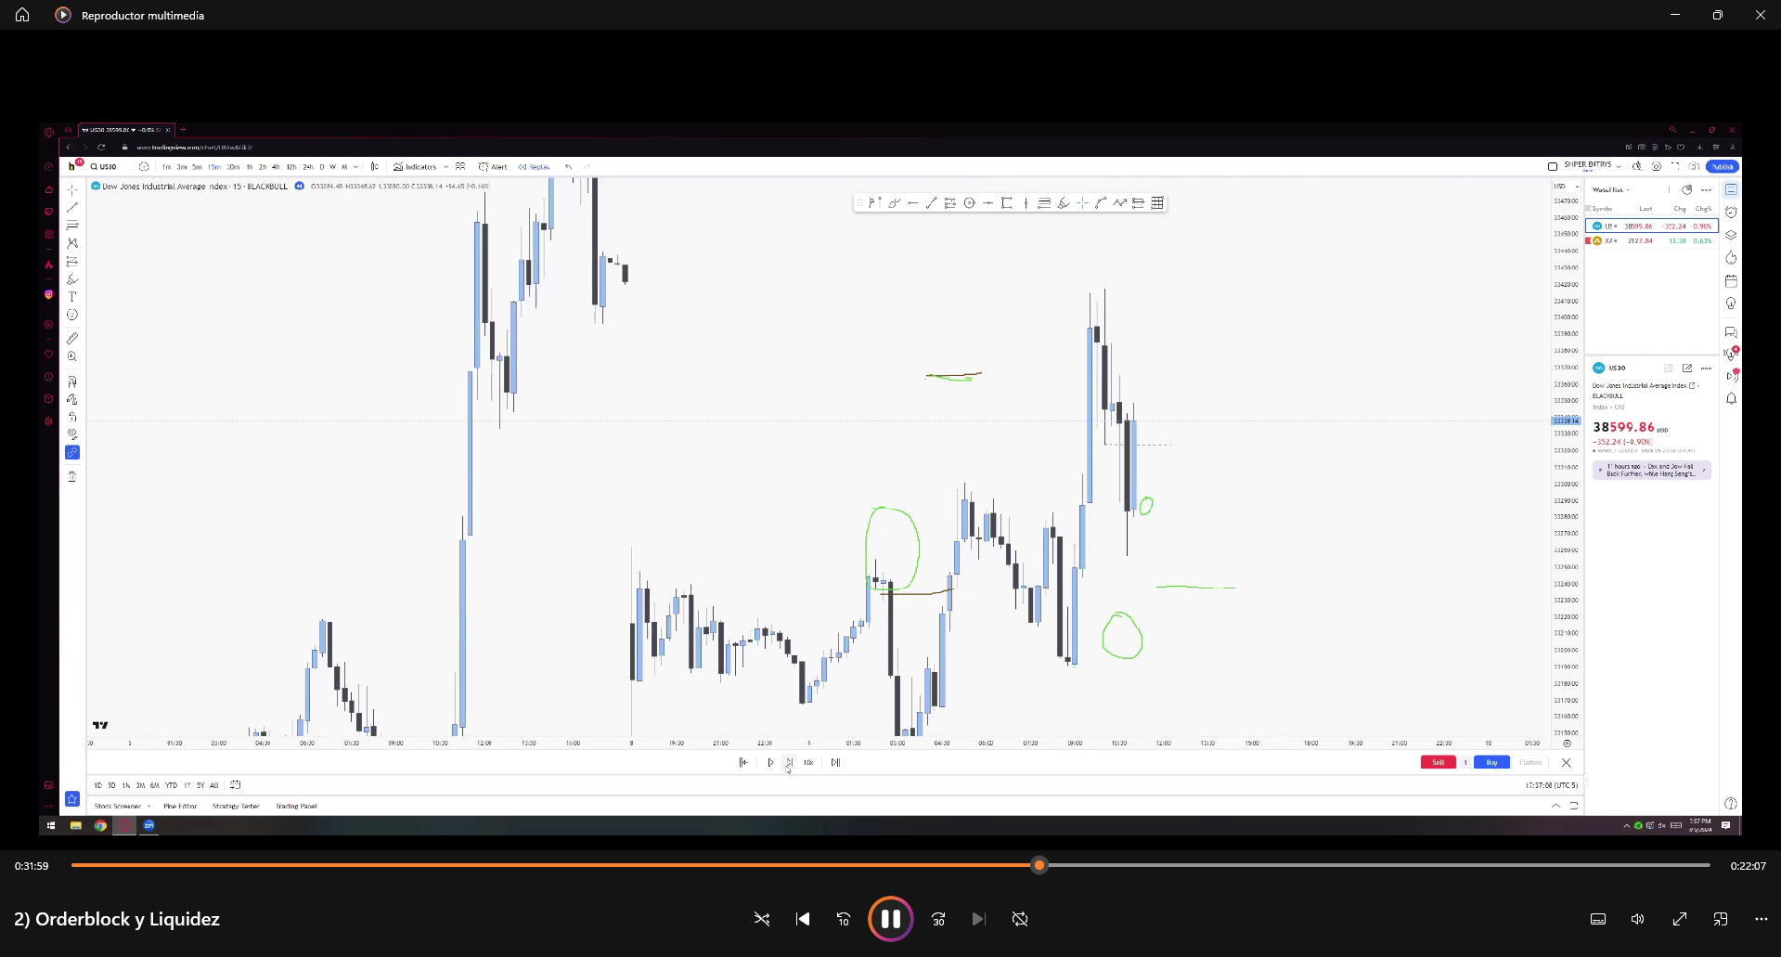This screenshot has height=957, width=1781.
Task: Click the trash remove drawings icon
Action: 72,476
